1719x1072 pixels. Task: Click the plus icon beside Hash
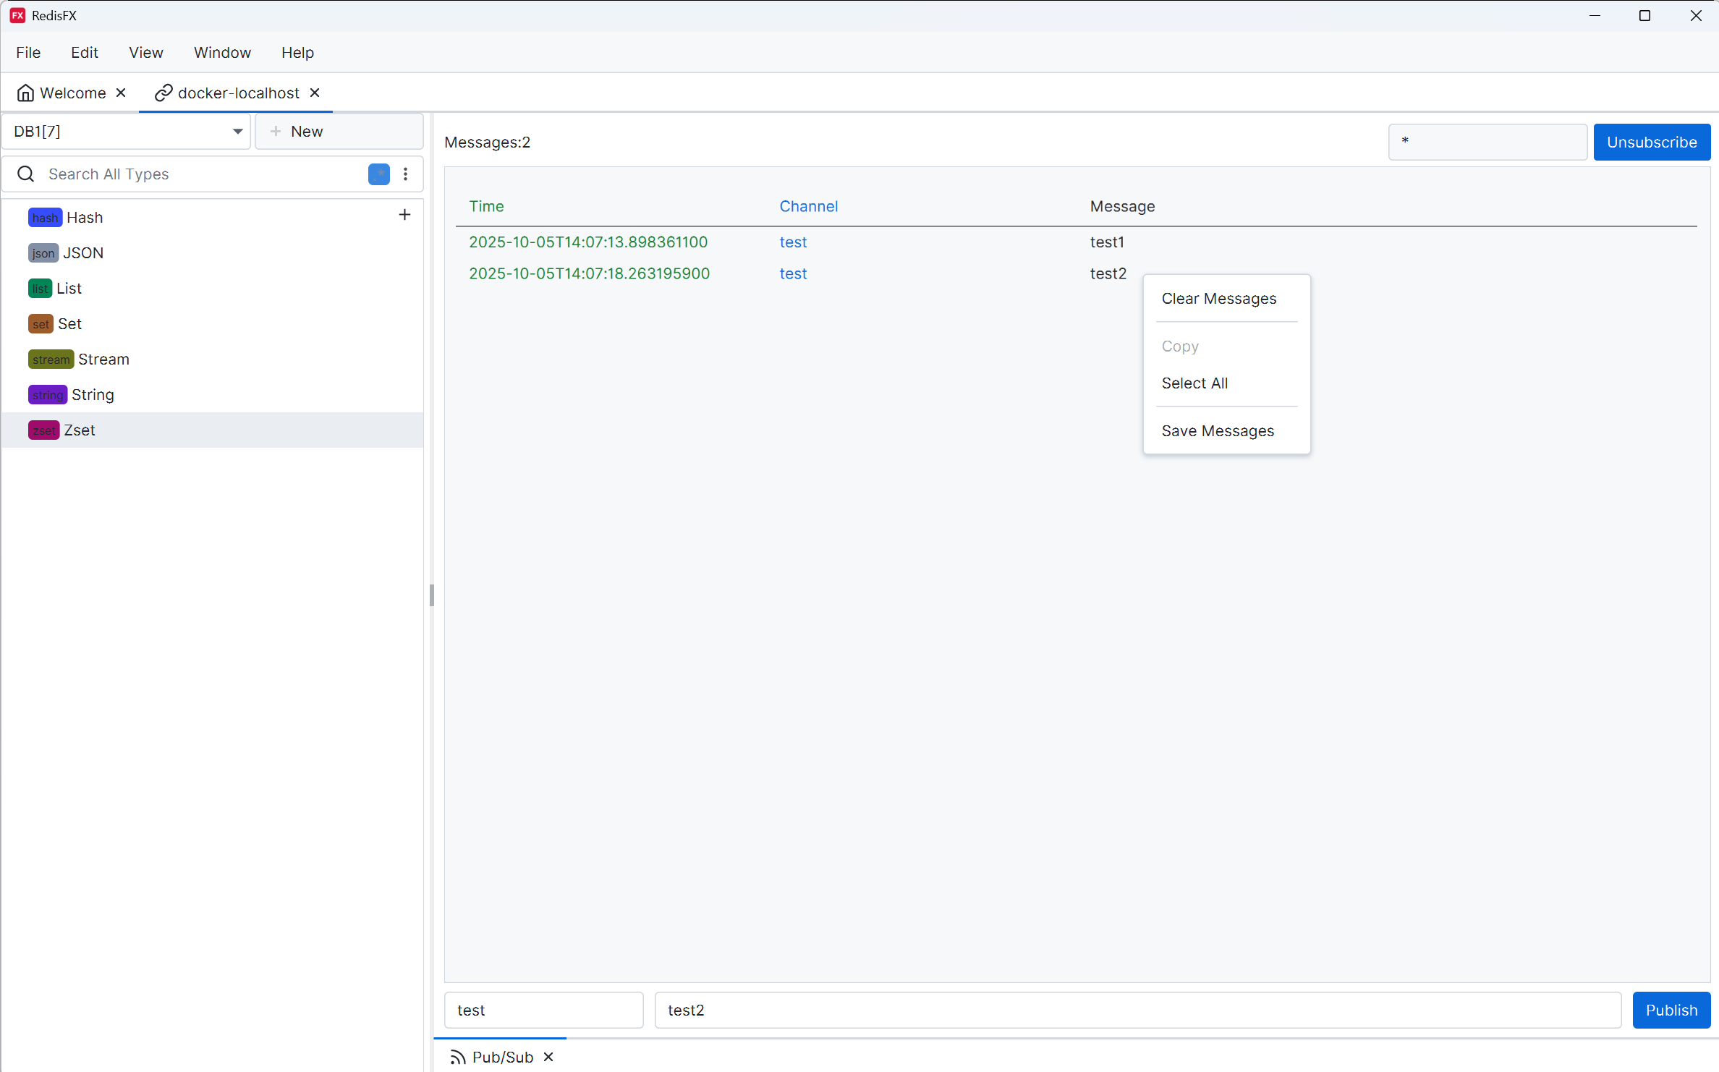[x=404, y=215]
